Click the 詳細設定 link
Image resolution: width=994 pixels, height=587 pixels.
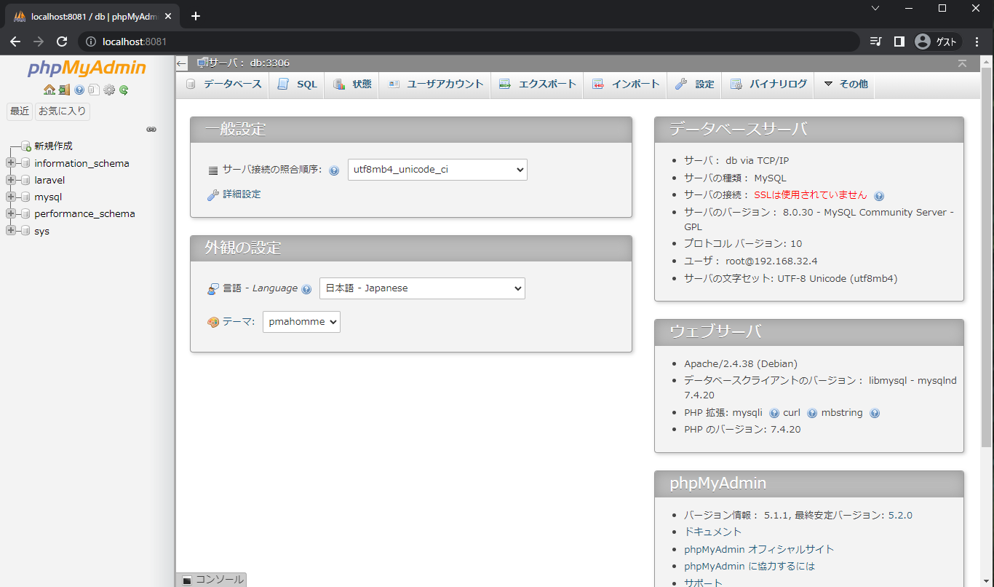tap(242, 194)
